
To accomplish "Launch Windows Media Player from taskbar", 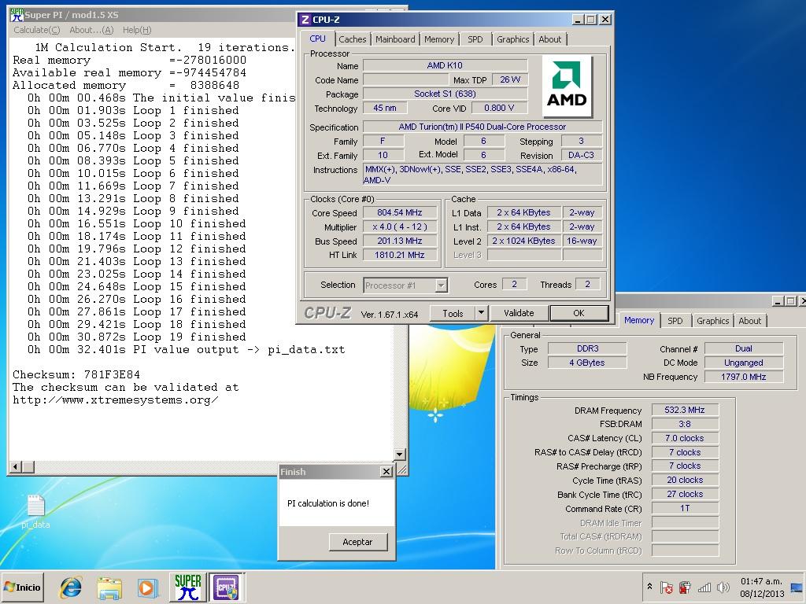I will point(147,588).
